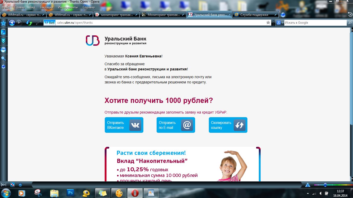The height and width of the screenshot is (198, 353).
Task: Click the Opera Turbo status icon
Action: pyautogui.click(x=20, y=185)
